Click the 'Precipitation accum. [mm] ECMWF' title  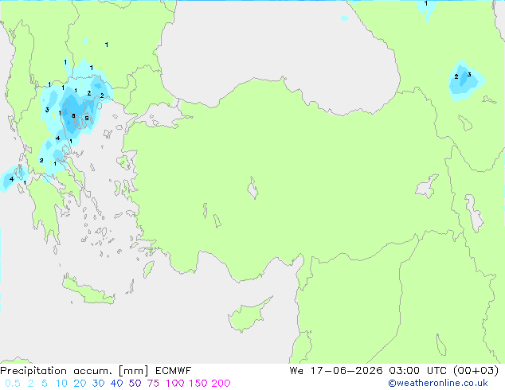click(96, 371)
